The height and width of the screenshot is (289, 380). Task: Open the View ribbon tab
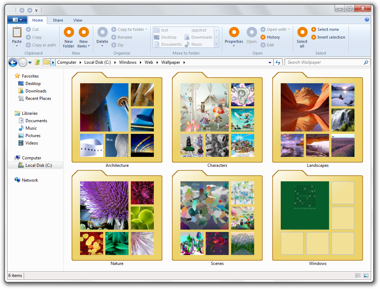78,20
